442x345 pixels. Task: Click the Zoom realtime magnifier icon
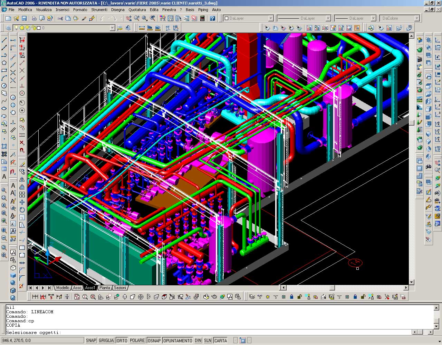pos(137,18)
